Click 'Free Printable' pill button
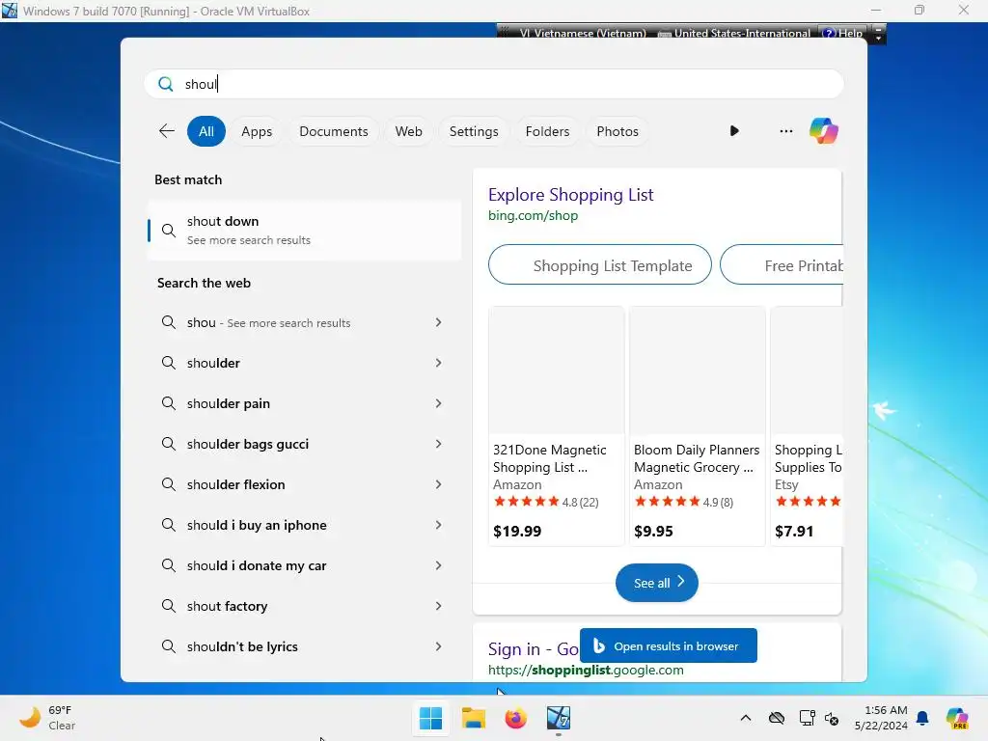The image size is (988, 741). [782, 264]
